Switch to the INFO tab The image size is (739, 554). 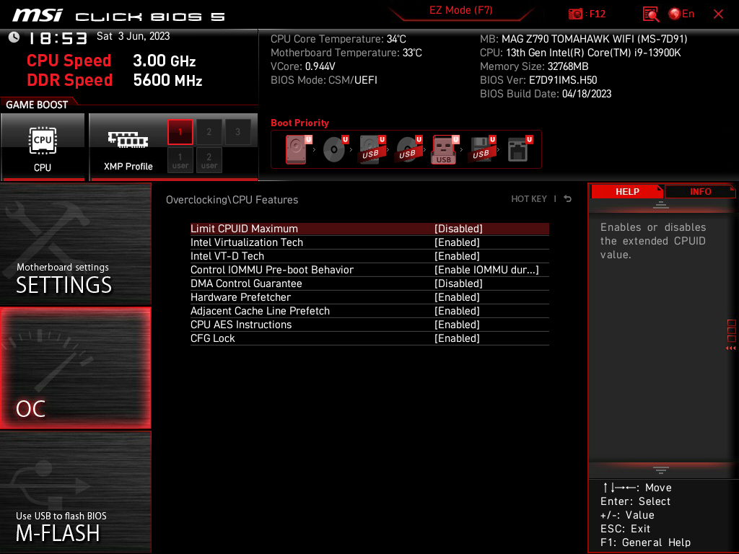tap(700, 191)
